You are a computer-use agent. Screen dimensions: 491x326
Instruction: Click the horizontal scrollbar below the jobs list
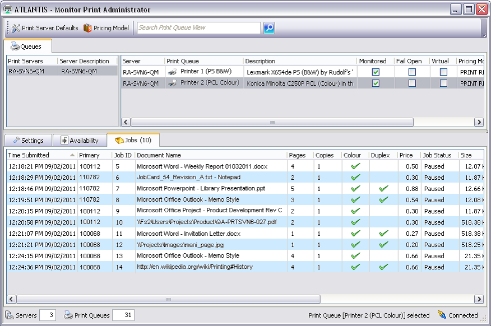[x=168, y=299]
